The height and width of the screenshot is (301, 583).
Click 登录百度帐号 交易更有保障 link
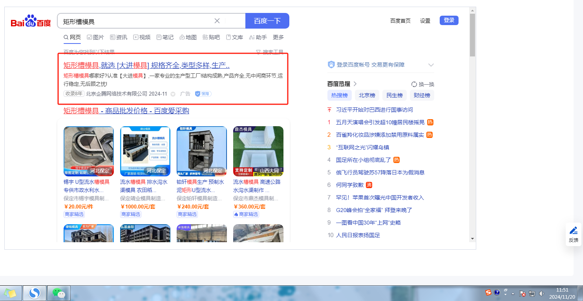[370, 65]
